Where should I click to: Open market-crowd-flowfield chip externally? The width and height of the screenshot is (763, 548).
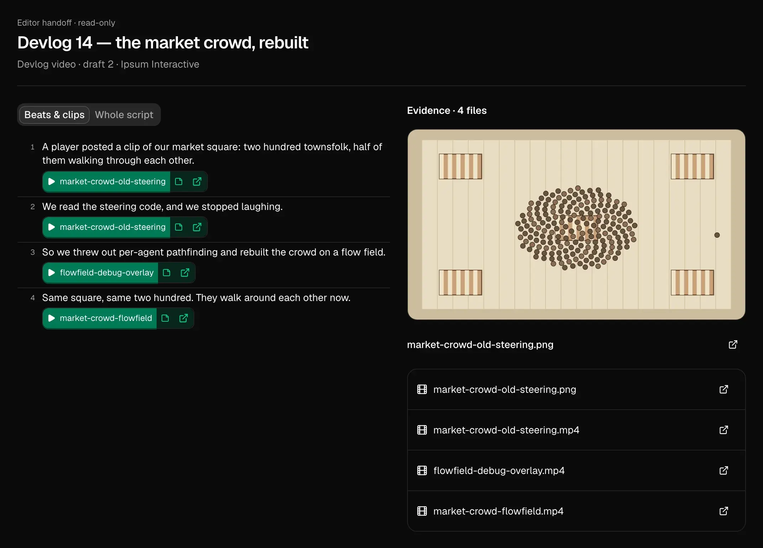(x=184, y=318)
